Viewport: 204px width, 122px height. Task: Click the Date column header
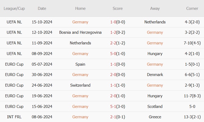click(x=42, y=9)
